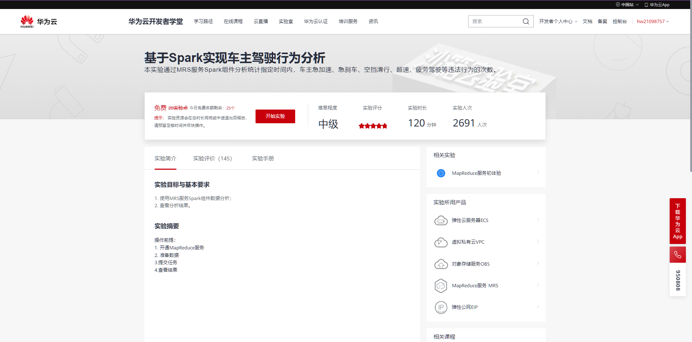Click the globe icon beside 中国站
This screenshot has width=692, height=342.
click(618, 5)
